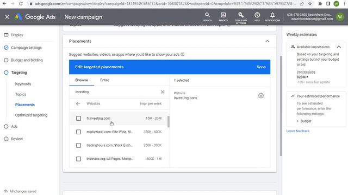
Task: Click the browser address bar URL
Action: point(165,4)
